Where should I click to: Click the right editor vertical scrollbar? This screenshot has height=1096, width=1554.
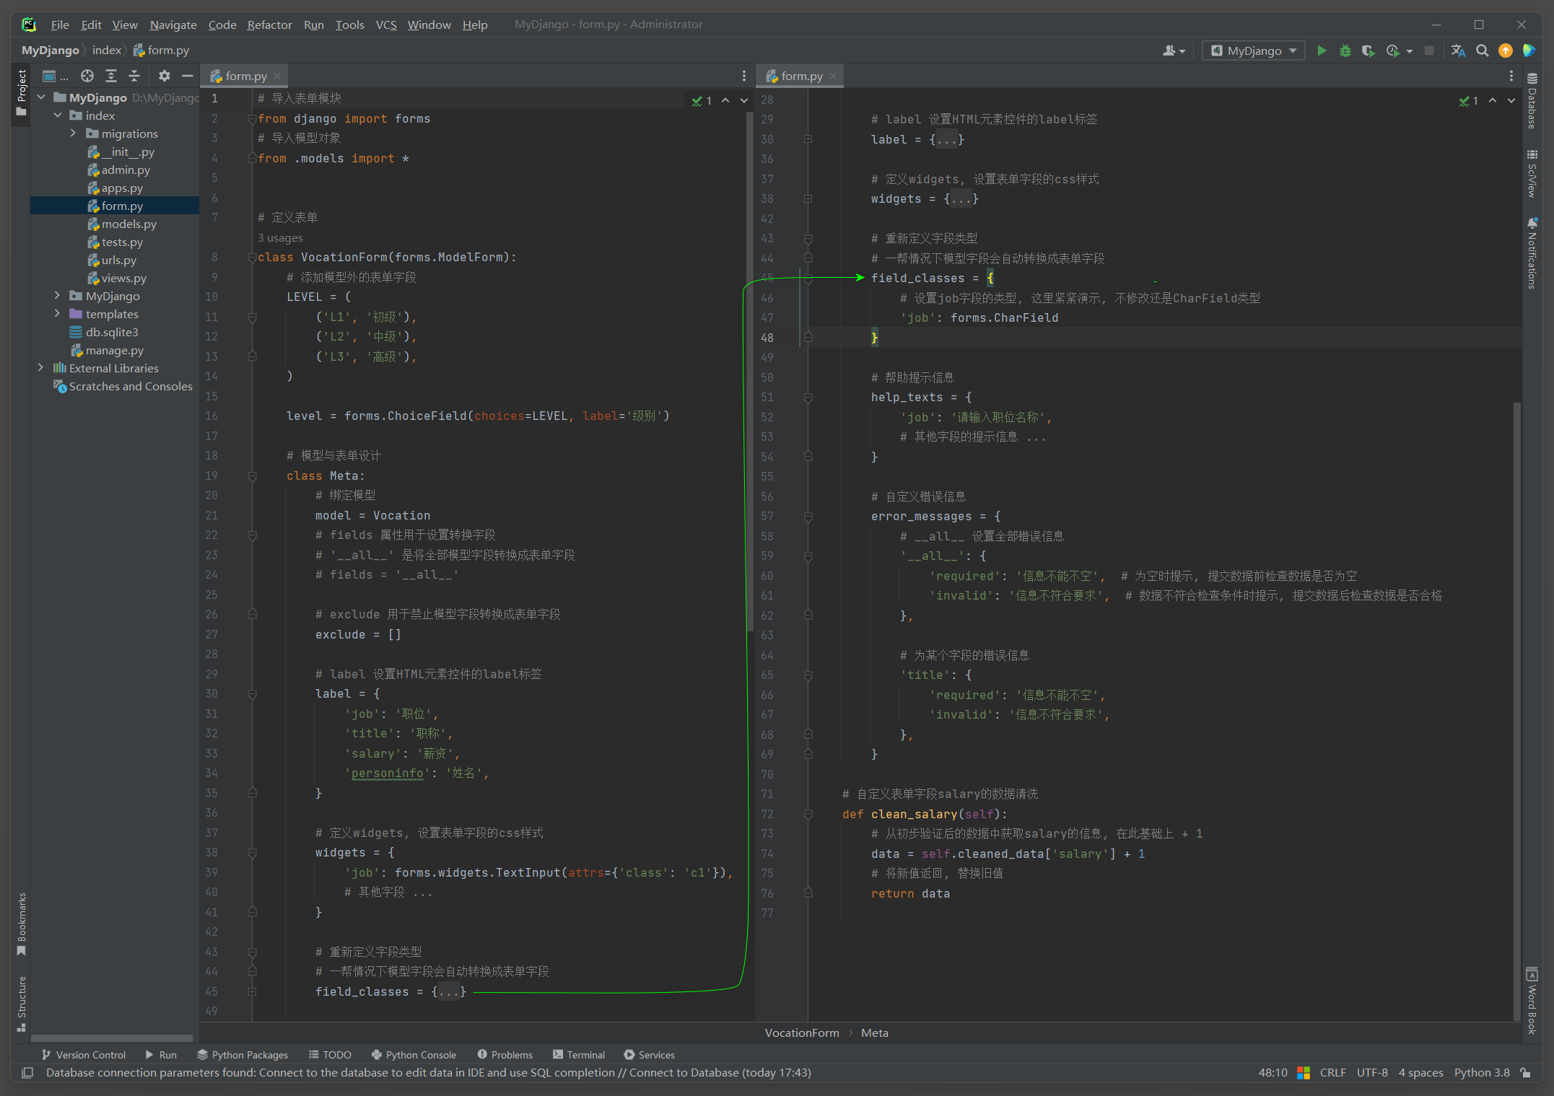[1516, 711]
